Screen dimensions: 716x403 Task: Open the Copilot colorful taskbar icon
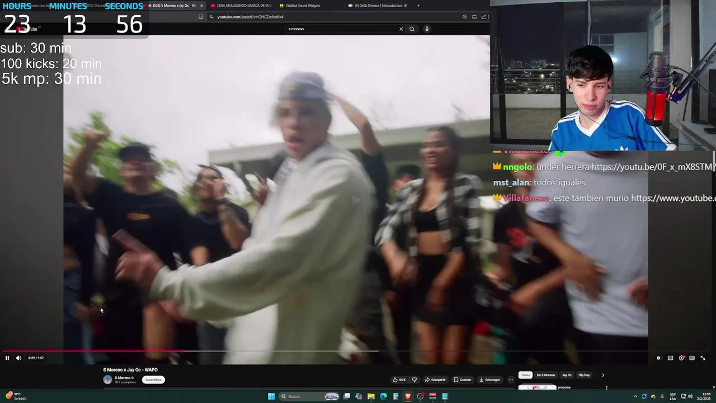tap(359, 396)
